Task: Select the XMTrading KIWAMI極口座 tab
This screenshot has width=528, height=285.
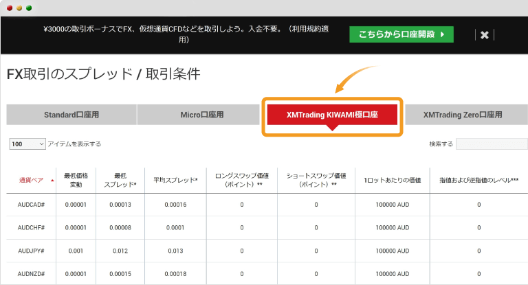Action: click(x=332, y=115)
